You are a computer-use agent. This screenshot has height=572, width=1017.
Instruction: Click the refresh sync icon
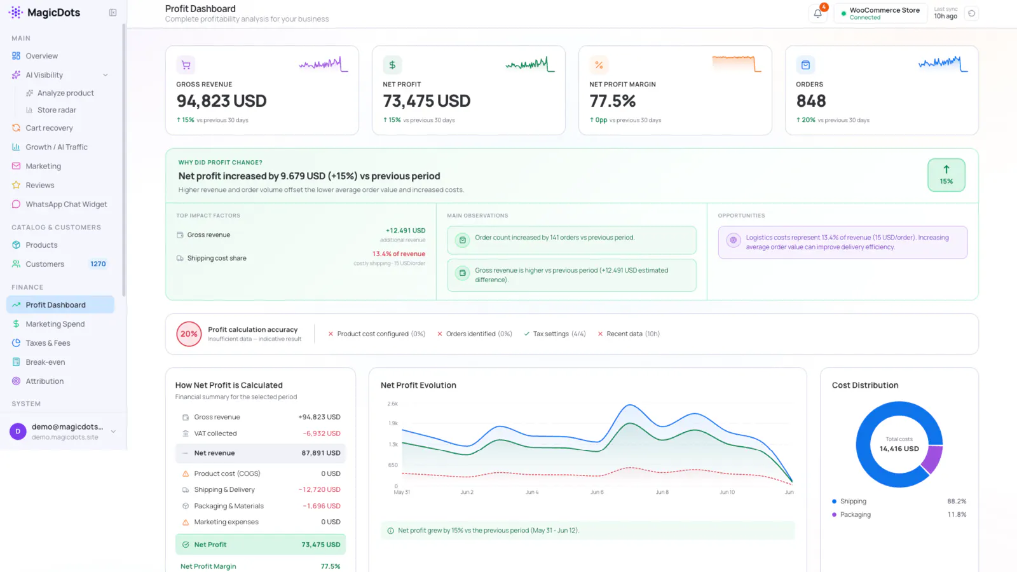971,13
